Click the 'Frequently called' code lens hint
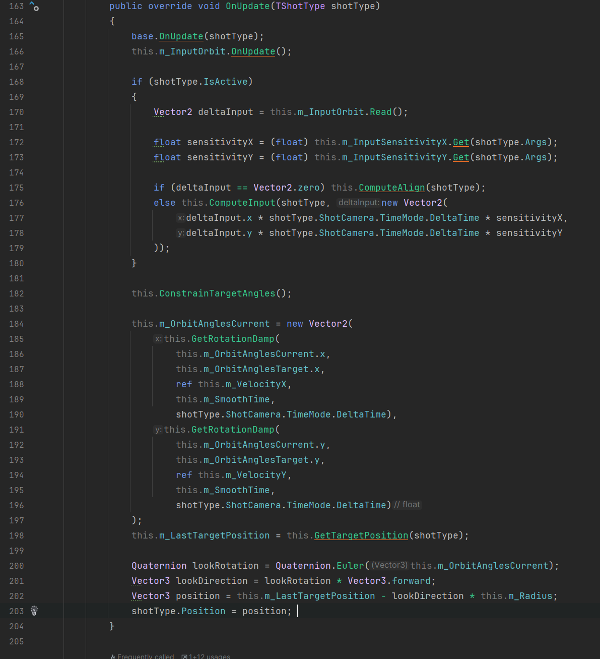Viewport: 600px width, 659px height. coord(143,656)
